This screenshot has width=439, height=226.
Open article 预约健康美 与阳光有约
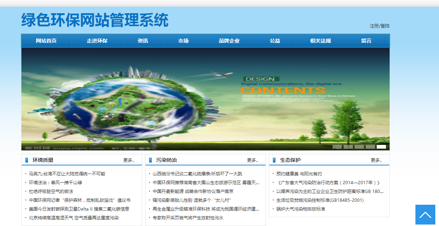click(x=299, y=174)
